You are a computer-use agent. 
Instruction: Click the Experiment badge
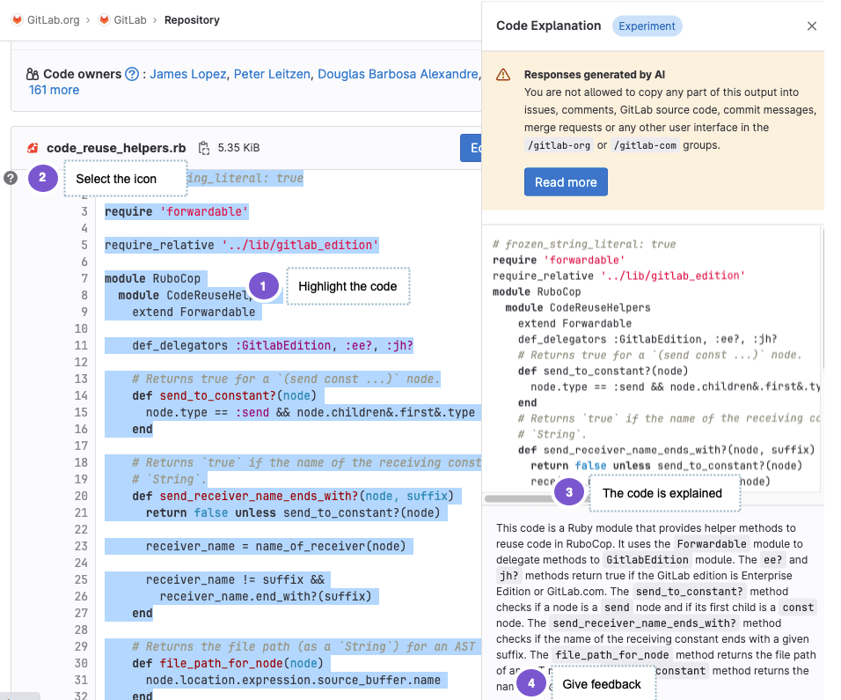pyautogui.click(x=647, y=26)
